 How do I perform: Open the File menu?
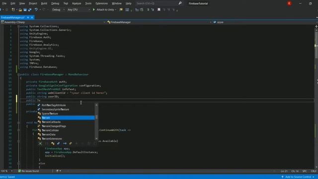[4, 3]
